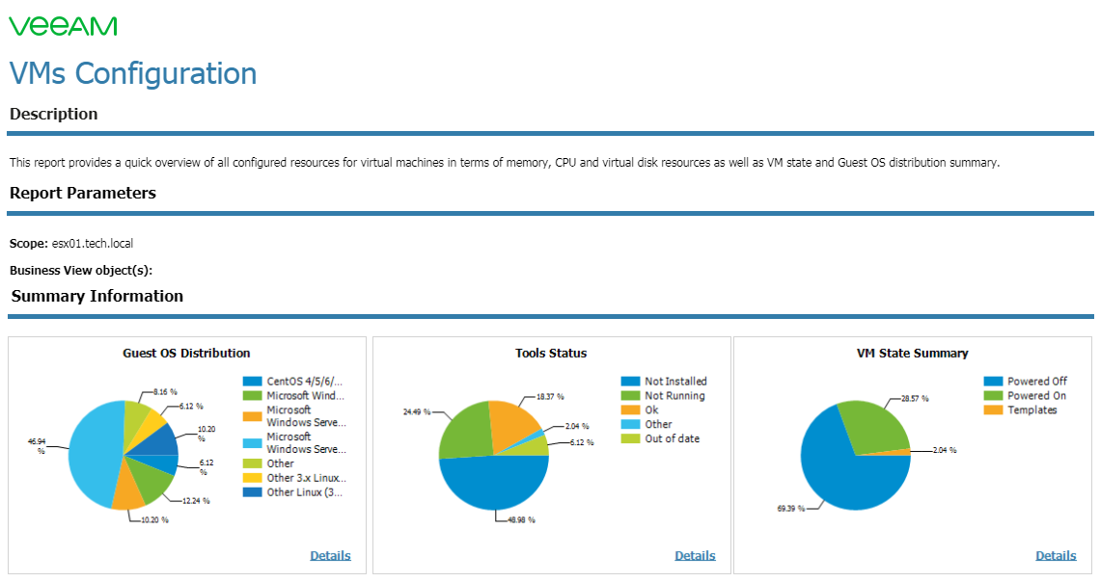
Task: Click light blue Microsoft Windows Serve... legend swatch
Action: point(252,442)
